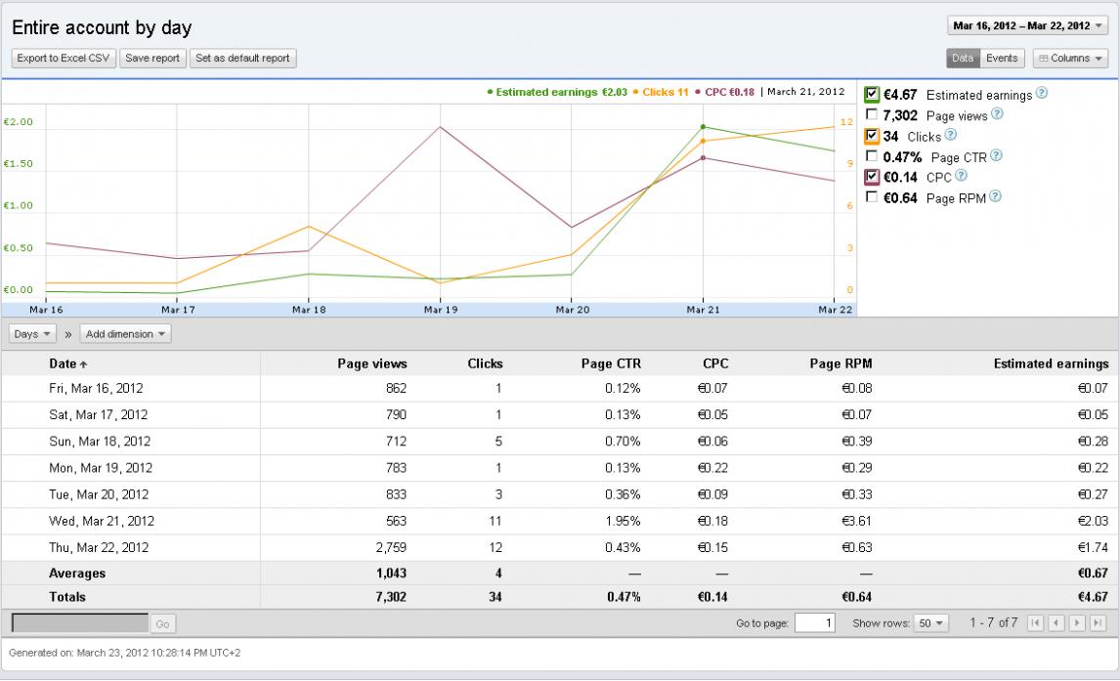Click help icon next to CPC metric
This screenshot has height=681, width=1120.
click(x=962, y=175)
